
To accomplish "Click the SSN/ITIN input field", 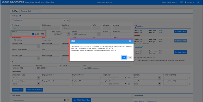I will coord(21,34).
